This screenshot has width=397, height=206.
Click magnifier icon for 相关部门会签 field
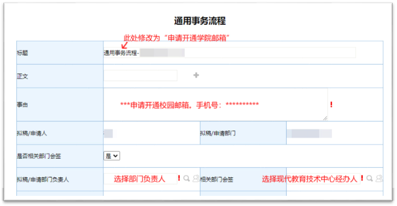tap(370, 179)
